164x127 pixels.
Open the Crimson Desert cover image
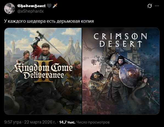pos(121,71)
